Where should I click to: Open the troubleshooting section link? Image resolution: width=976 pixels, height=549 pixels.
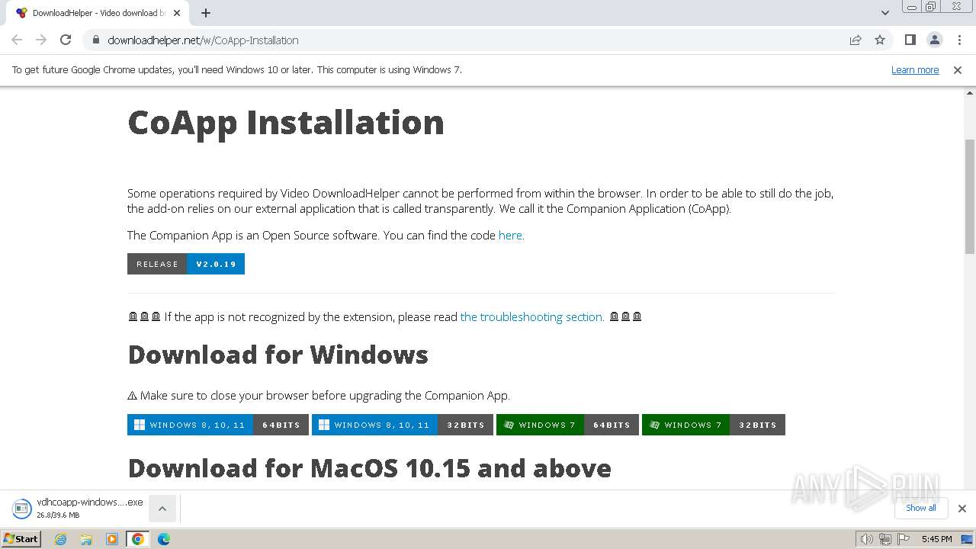click(x=532, y=316)
